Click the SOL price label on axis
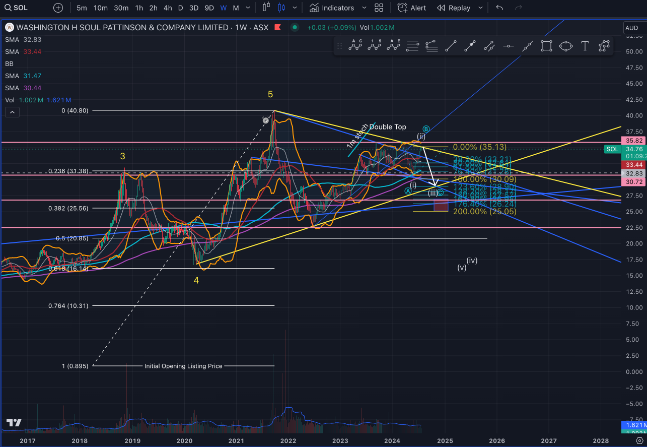Screen dimensions: 647x447 click(x=612, y=149)
